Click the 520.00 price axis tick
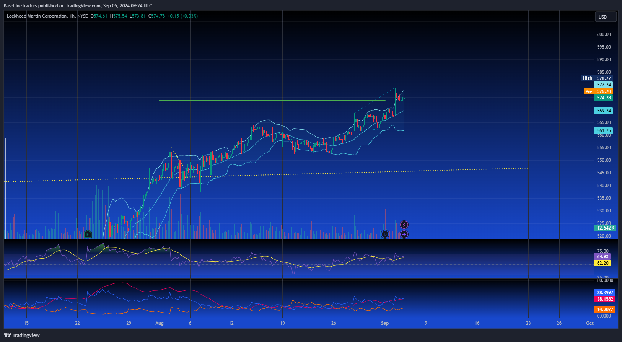The height and width of the screenshot is (342, 622). point(604,236)
